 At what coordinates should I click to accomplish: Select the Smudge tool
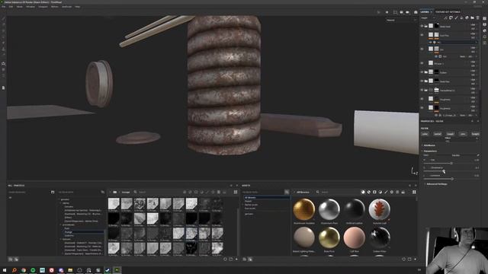3,43
